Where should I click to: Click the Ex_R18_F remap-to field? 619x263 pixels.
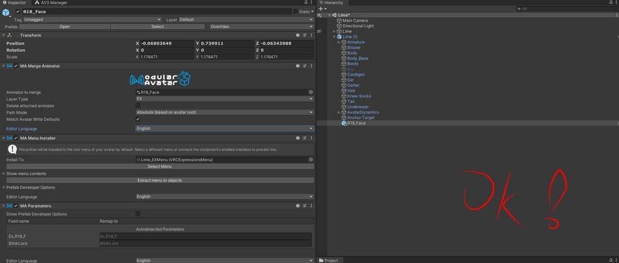coord(206,236)
